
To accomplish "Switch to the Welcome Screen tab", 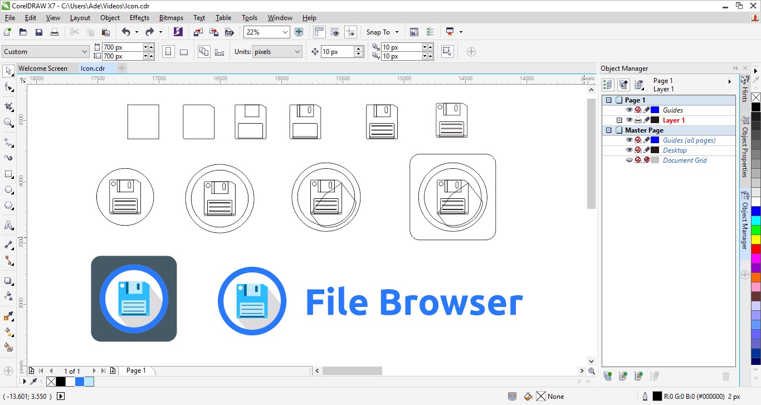I will [43, 69].
